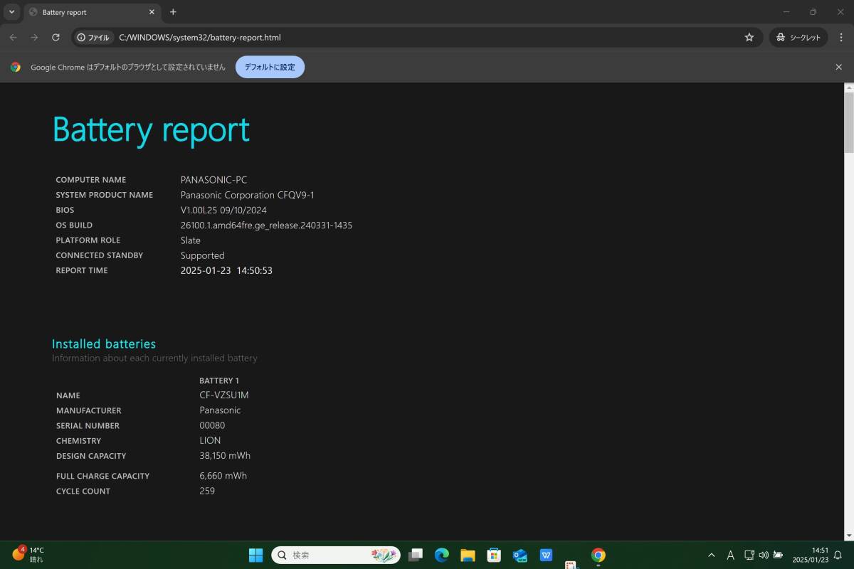Click the SYSTEM PRODUCT NAME label

click(105, 195)
